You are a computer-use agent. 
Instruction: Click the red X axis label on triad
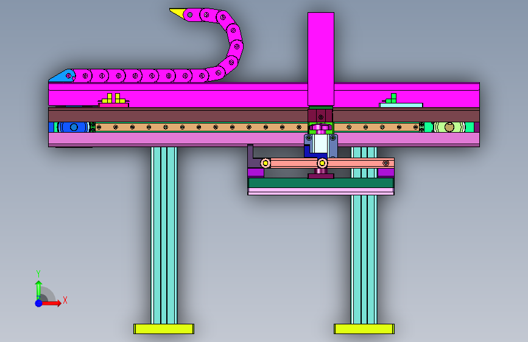[65, 300]
